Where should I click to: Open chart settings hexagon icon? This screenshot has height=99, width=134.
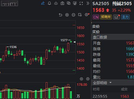pos(86,15)
